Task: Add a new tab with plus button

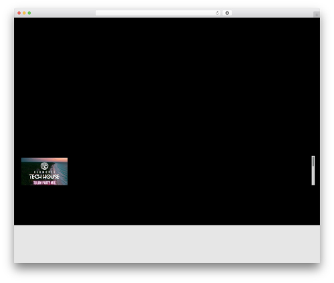Action: [317, 15]
